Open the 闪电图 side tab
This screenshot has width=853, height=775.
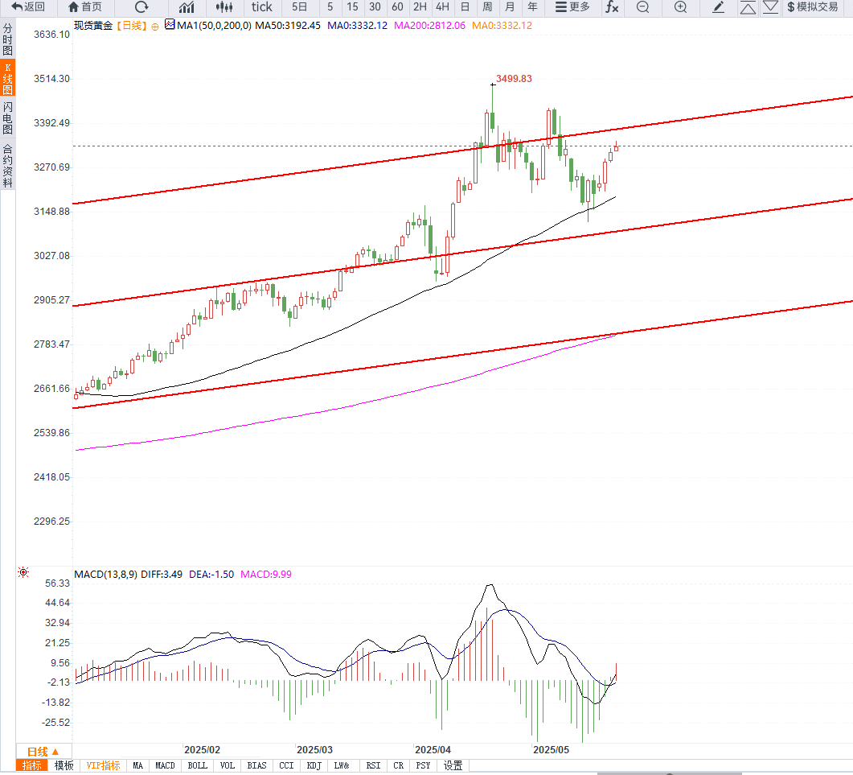7,117
